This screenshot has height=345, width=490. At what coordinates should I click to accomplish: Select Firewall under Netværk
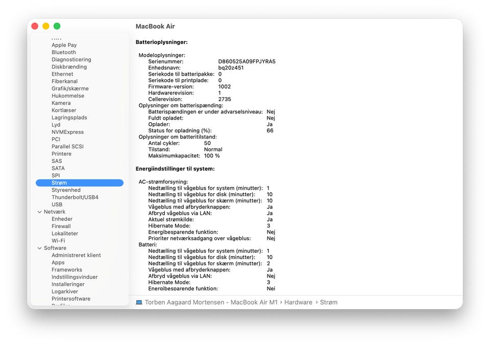(x=61, y=226)
